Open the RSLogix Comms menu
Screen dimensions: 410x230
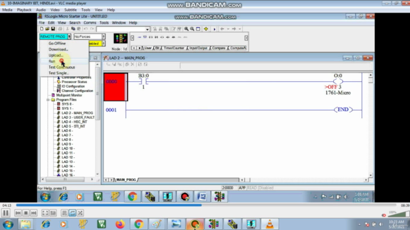coord(90,23)
